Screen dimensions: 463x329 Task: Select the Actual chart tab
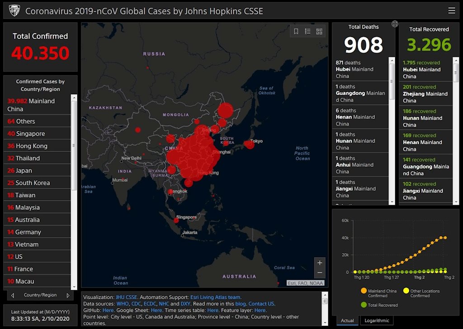[x=347, y=320]
